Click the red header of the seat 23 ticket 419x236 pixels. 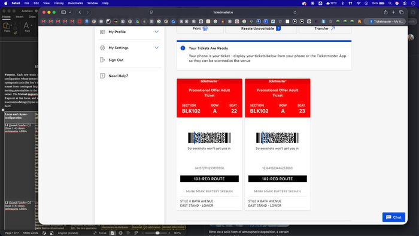click(278, 98)
